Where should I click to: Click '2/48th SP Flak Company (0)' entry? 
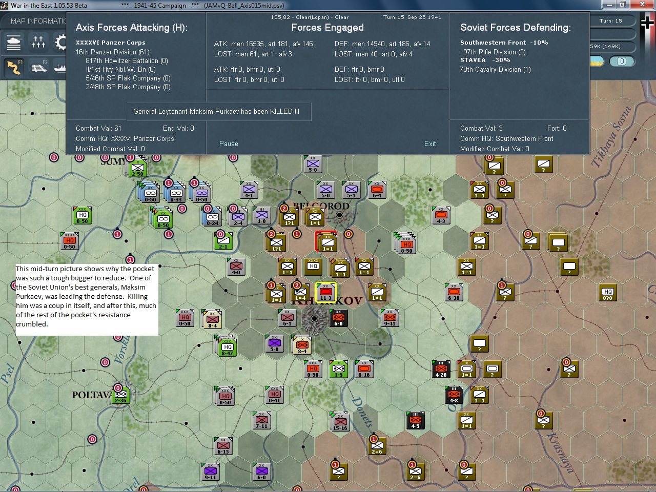pos(128,87)
